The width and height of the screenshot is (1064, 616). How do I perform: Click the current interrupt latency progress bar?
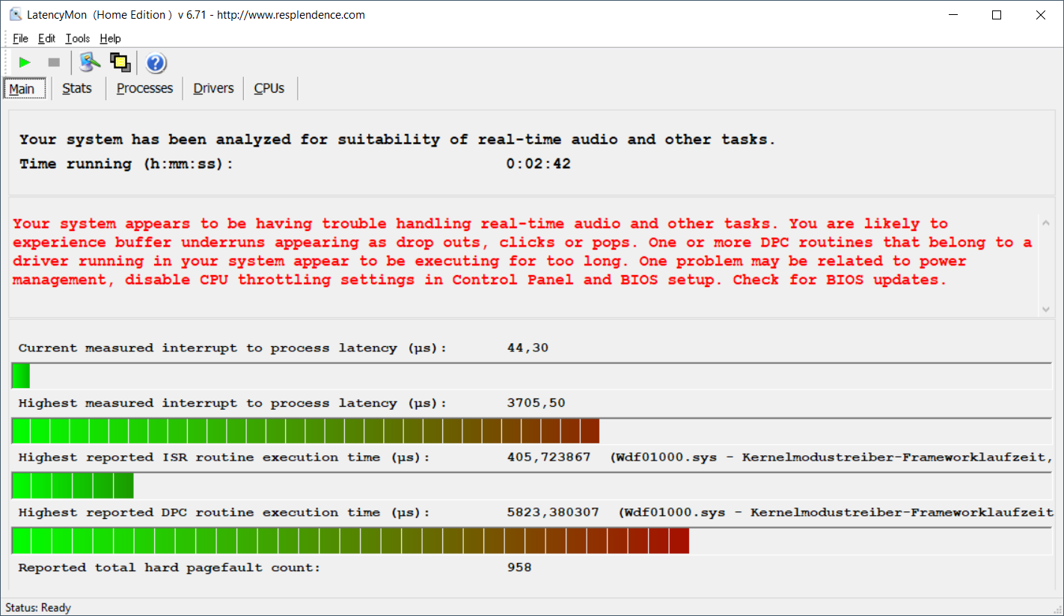pyautogui.click(x=533, y=376)
